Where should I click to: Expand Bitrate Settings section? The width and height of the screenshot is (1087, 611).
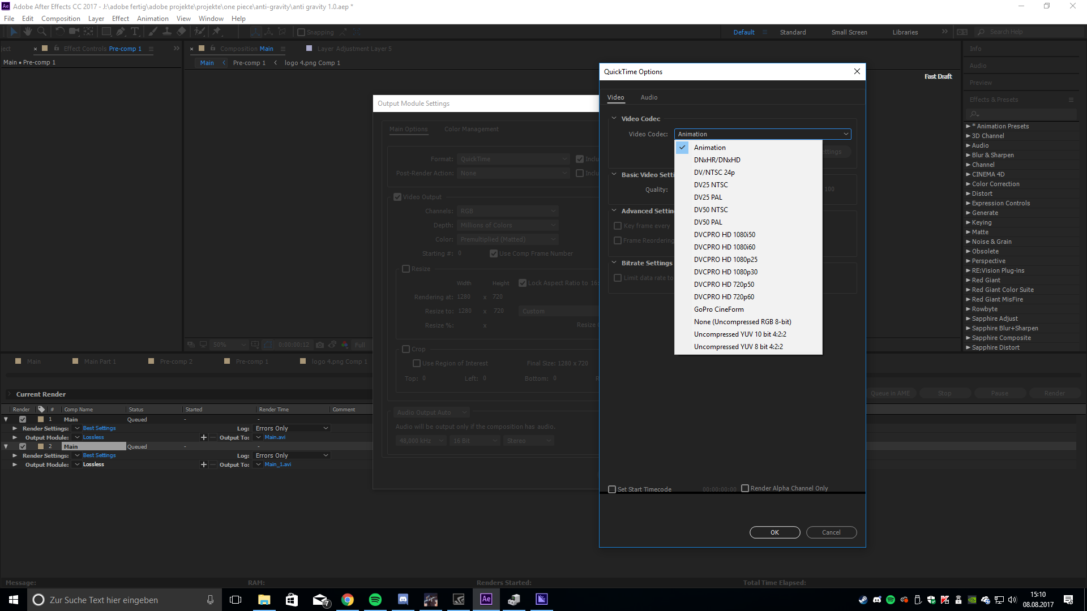click(614, 263)
